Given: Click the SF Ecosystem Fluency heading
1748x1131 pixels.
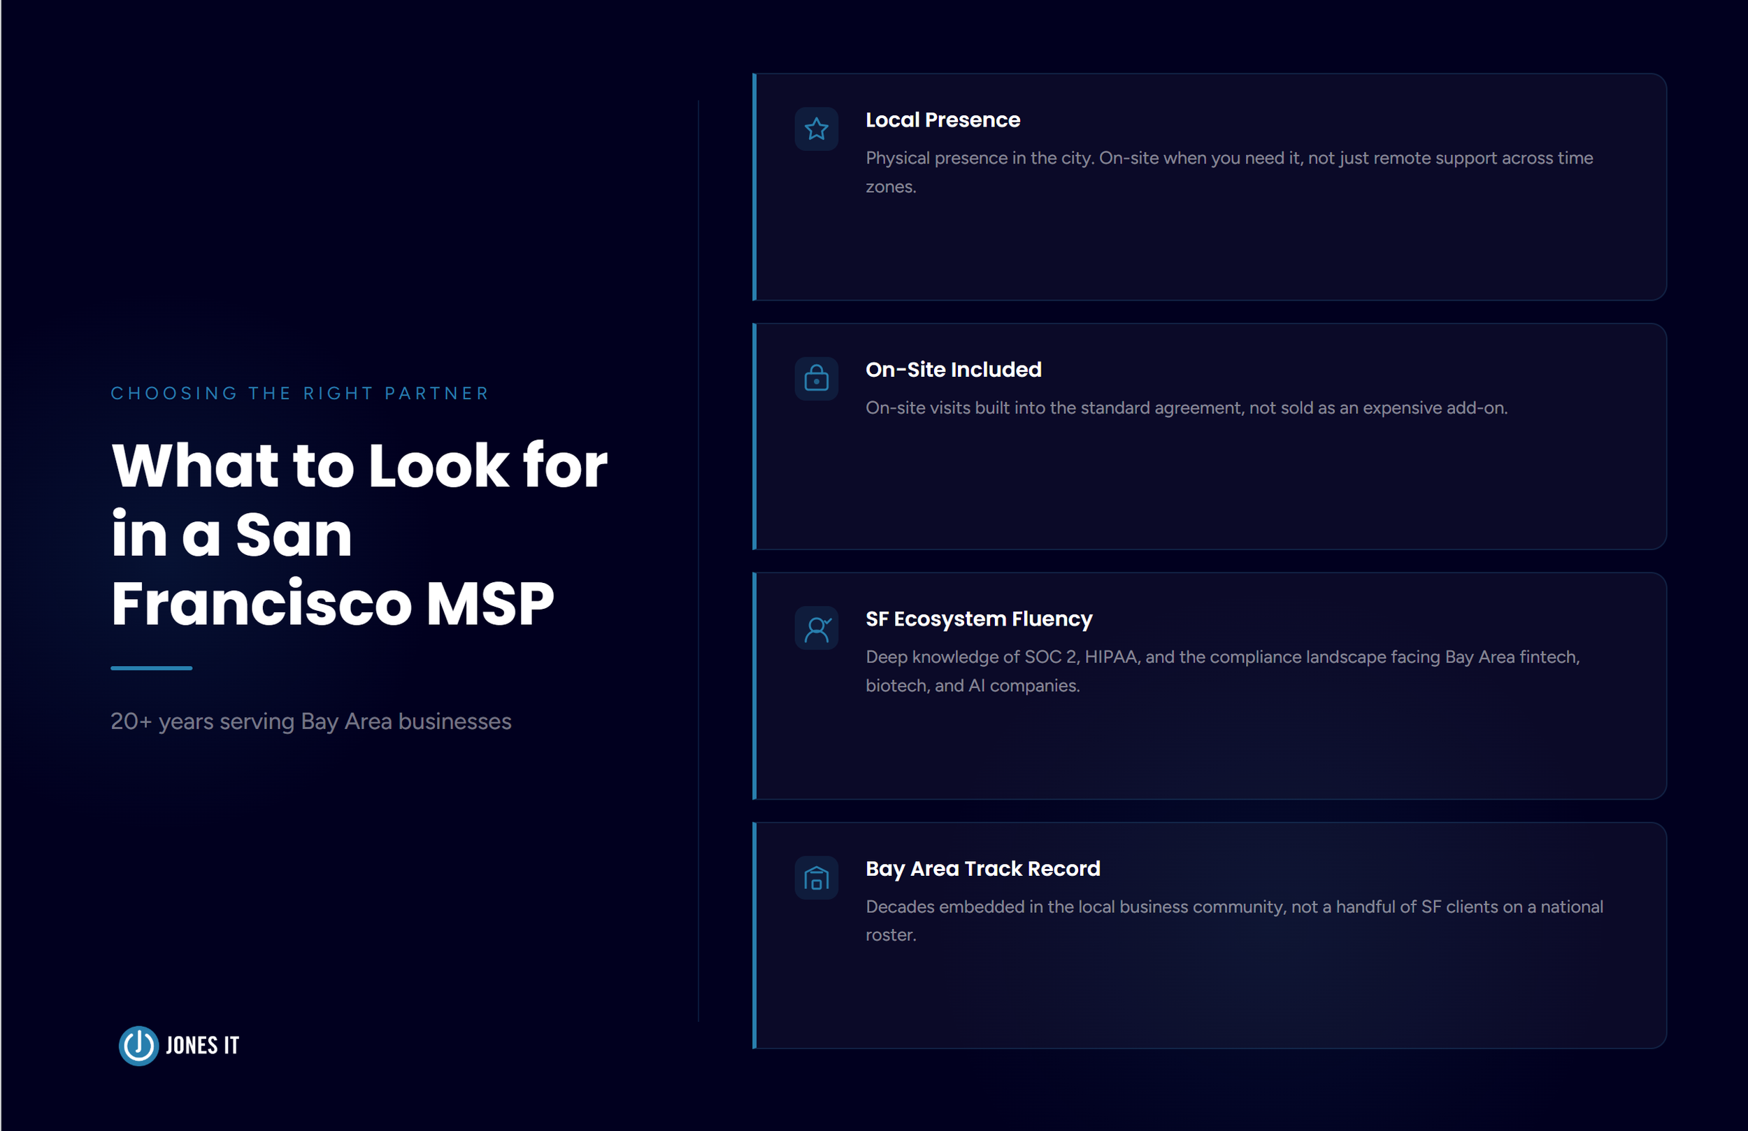Looking at the screenshot, I should point(979,619).
